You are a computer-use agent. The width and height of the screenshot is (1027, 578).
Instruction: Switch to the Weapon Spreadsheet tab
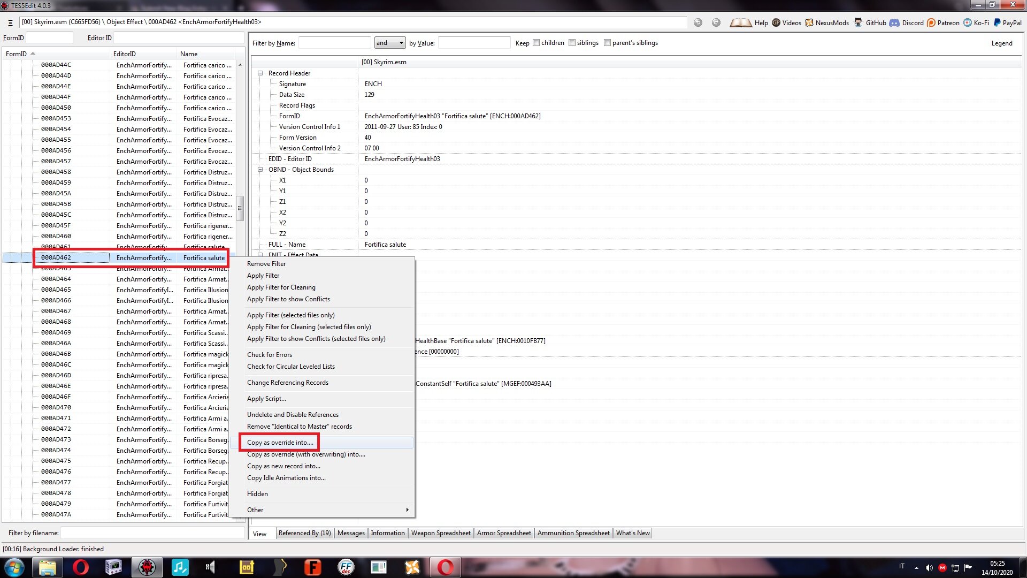click(x=441, y=533)
